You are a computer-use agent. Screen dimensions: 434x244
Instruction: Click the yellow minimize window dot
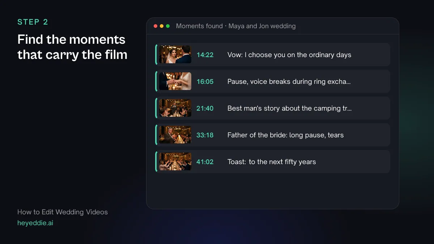click(162, 26)
